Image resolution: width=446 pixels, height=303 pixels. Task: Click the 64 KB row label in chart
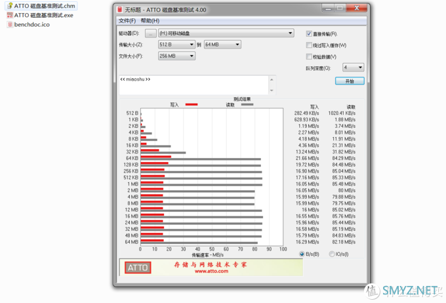[132, 158]
